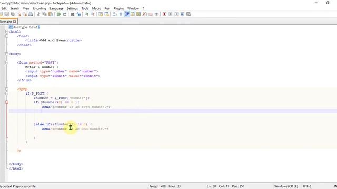Toggle the highlighted Indent Guide icon
This screenshot has height=189, width=337.
point(127,14)
